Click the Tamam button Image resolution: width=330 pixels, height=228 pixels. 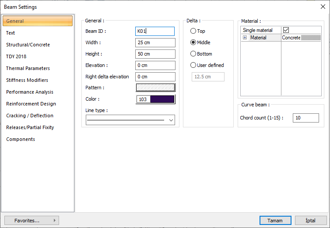275,221
